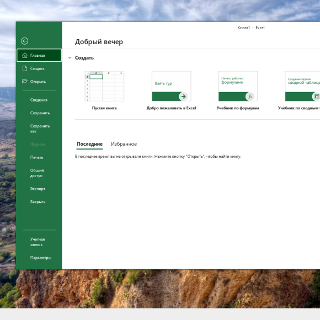The width and height of the screenshot is (320, 320).
Task: Click the fx icon on formulas tutorial
Action: point(250,97)
